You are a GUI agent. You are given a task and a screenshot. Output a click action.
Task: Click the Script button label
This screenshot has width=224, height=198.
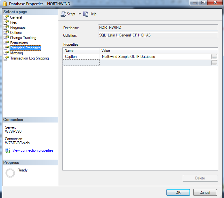click(x=71, y=14)
